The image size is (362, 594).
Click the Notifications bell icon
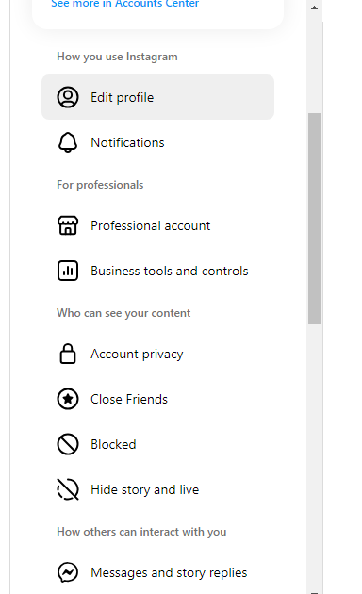68,142
